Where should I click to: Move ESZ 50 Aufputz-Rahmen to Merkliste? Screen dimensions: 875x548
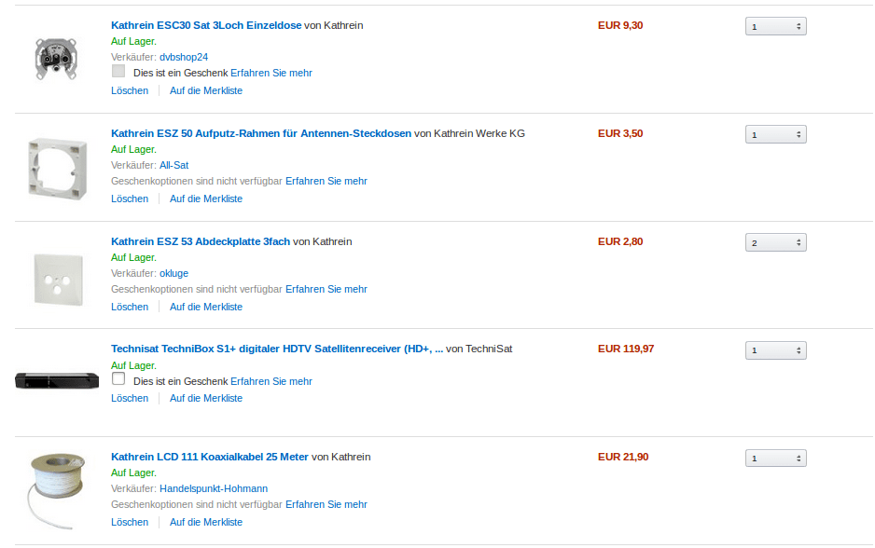[205, 199]
